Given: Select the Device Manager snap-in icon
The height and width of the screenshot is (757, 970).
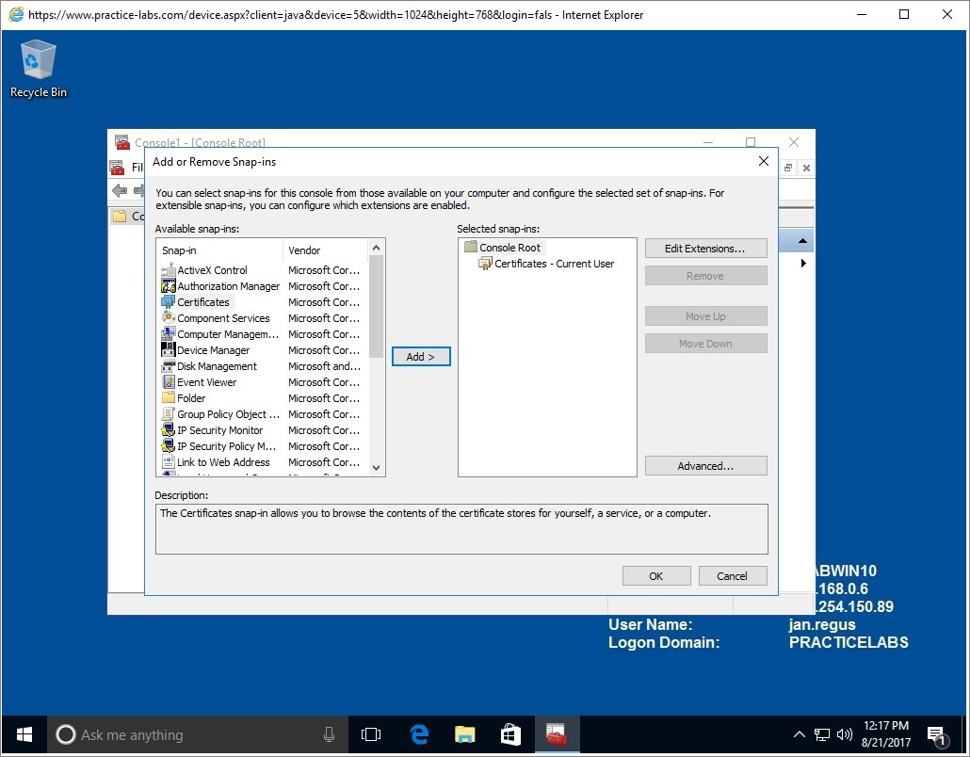Looking at the screenshot, I should point(168,350).
